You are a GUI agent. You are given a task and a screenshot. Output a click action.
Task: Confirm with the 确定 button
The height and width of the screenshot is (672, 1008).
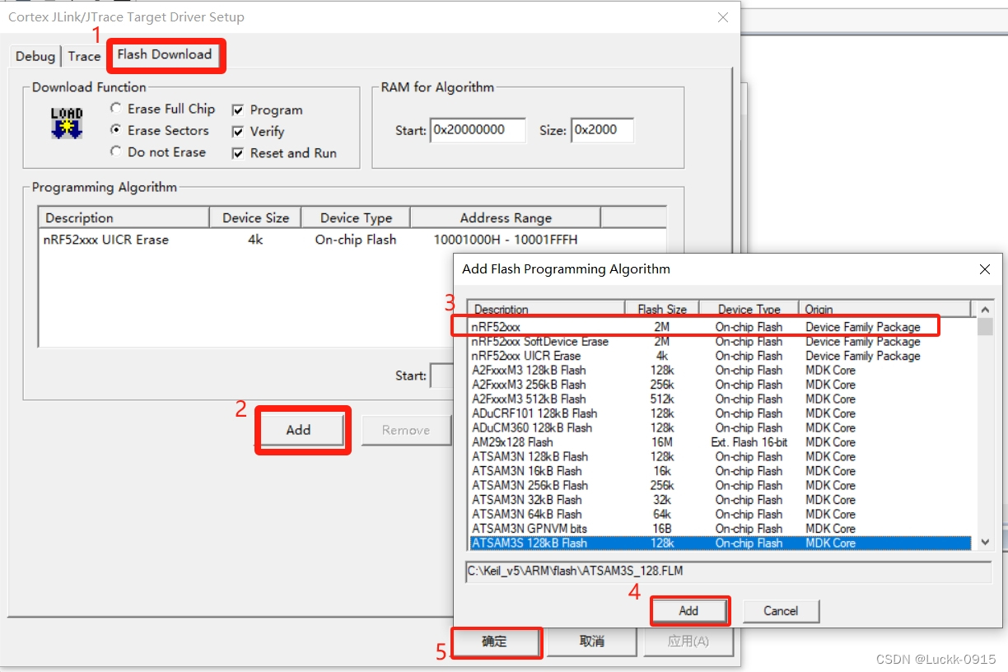pos(494,642)
